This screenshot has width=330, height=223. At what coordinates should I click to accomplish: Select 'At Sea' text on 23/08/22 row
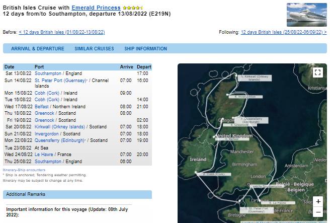pyautogui.click(x=41, y=148)
